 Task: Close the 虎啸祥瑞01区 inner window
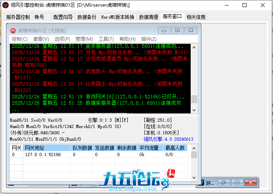191,30
